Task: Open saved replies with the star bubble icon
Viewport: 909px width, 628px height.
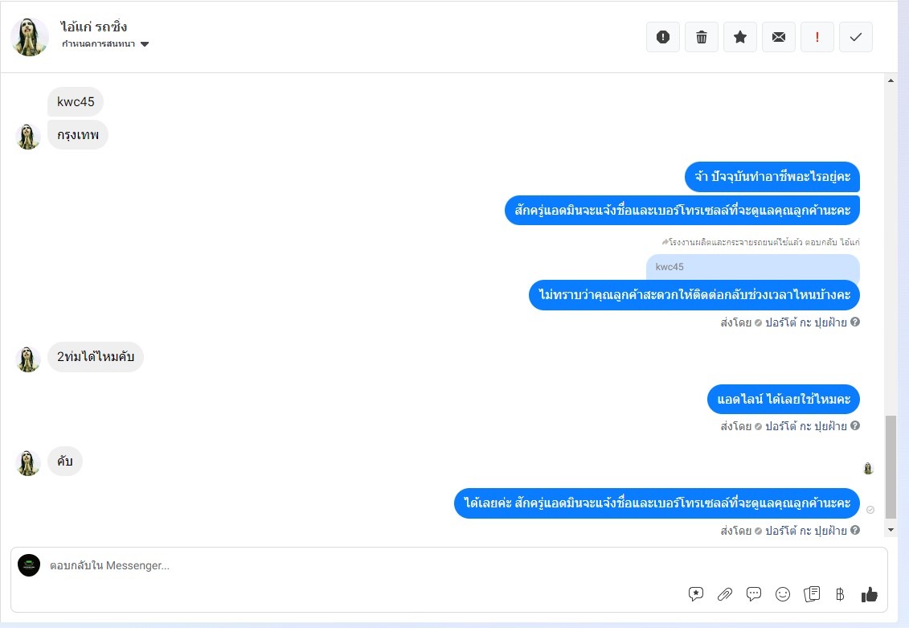Action: pos(696,593)
